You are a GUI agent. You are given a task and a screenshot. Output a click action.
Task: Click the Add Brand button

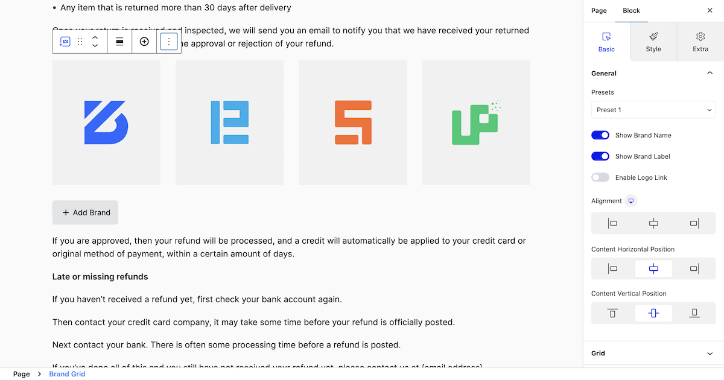click(85, 212)
